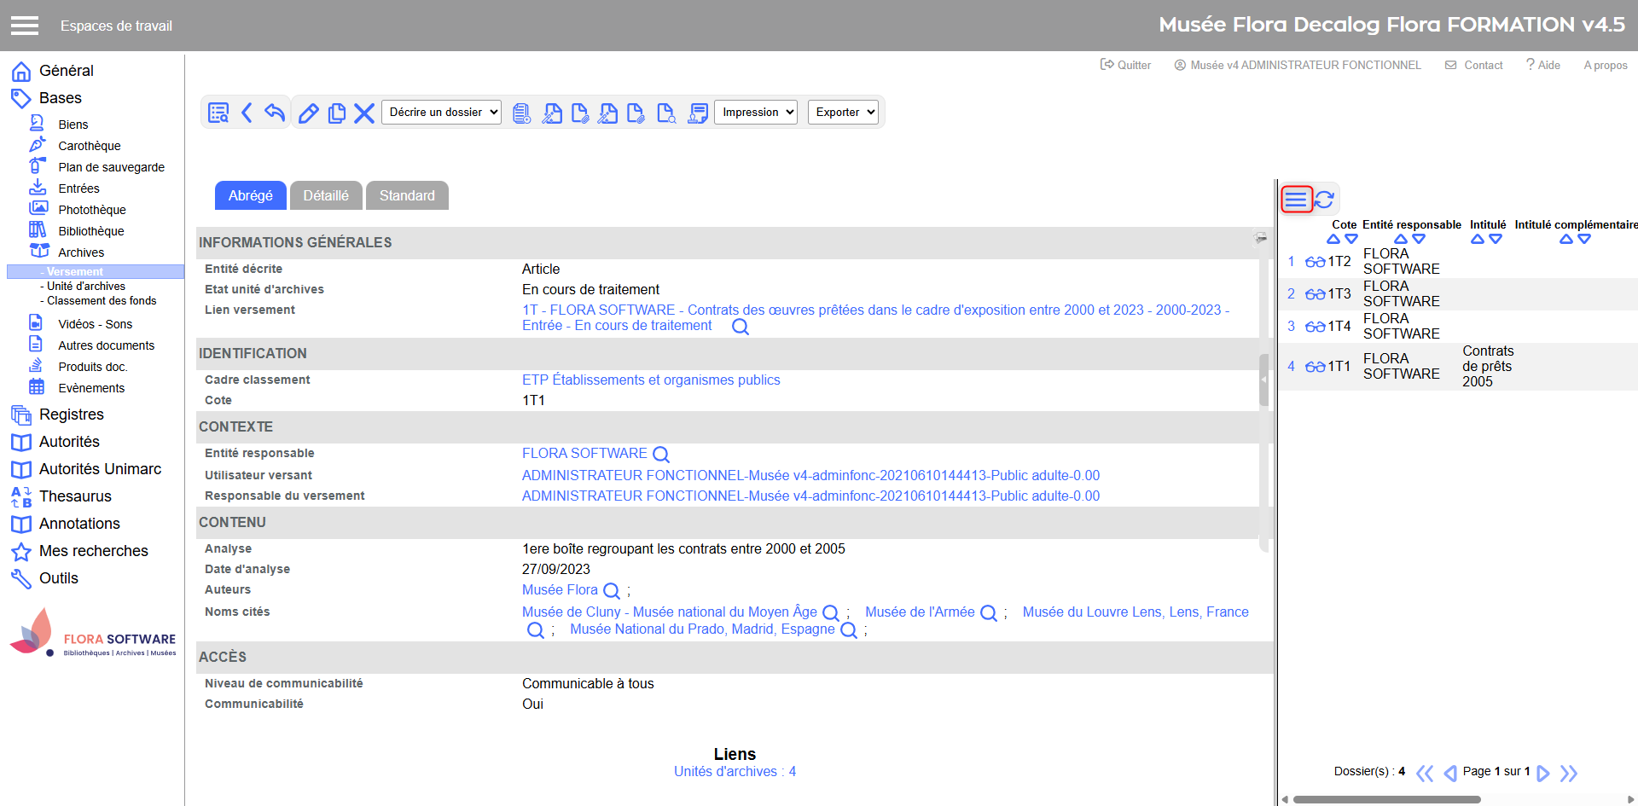The width and height of the screenshot is (1638, 806).
Task: Refresh the results list panel
Action: click(x=1324, y=200)
